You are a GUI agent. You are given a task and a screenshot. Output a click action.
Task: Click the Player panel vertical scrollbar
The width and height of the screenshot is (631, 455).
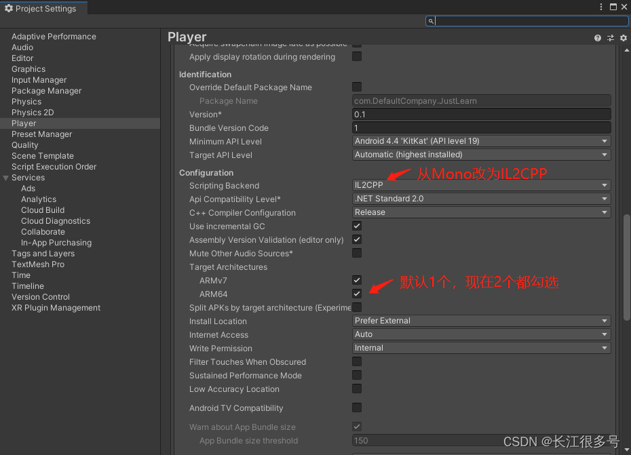626,268
